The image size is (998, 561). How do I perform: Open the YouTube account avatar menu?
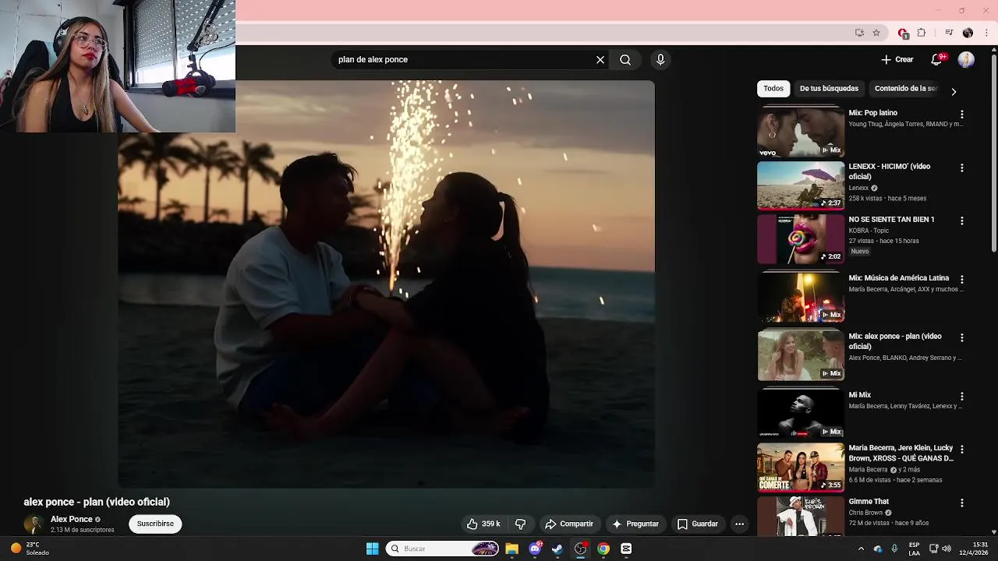point(966,60)
